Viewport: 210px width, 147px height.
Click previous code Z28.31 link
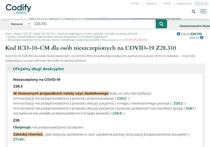click(x=185, y=34)
